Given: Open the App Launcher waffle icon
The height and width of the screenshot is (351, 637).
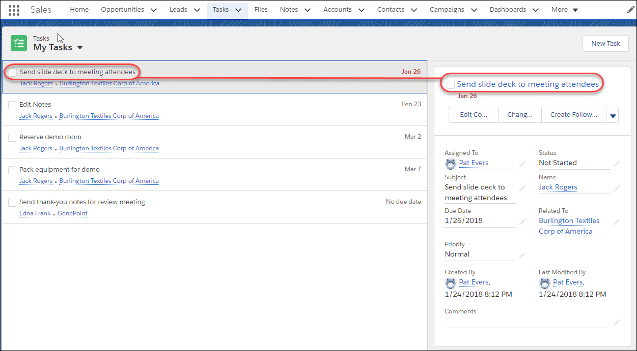Looking at the screenshot, I should pyautogui.click(x=14, y=9).
